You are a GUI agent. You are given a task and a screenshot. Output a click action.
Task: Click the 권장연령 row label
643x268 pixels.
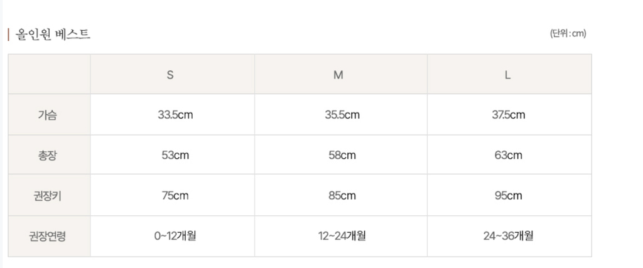(x=48, y=236)
